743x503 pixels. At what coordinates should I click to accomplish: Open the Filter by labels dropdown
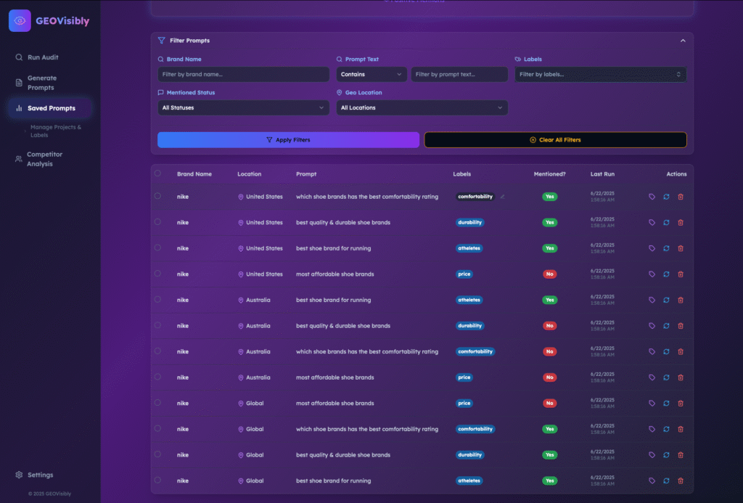click(600, 75)
